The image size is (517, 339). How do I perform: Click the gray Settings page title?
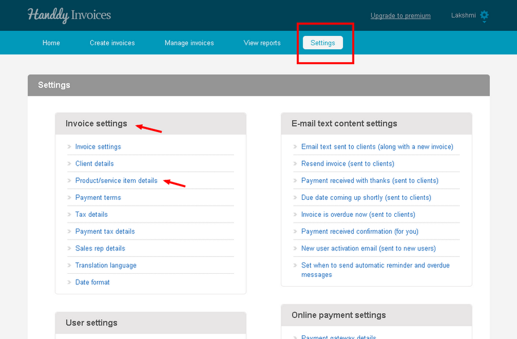click(54, 85)
